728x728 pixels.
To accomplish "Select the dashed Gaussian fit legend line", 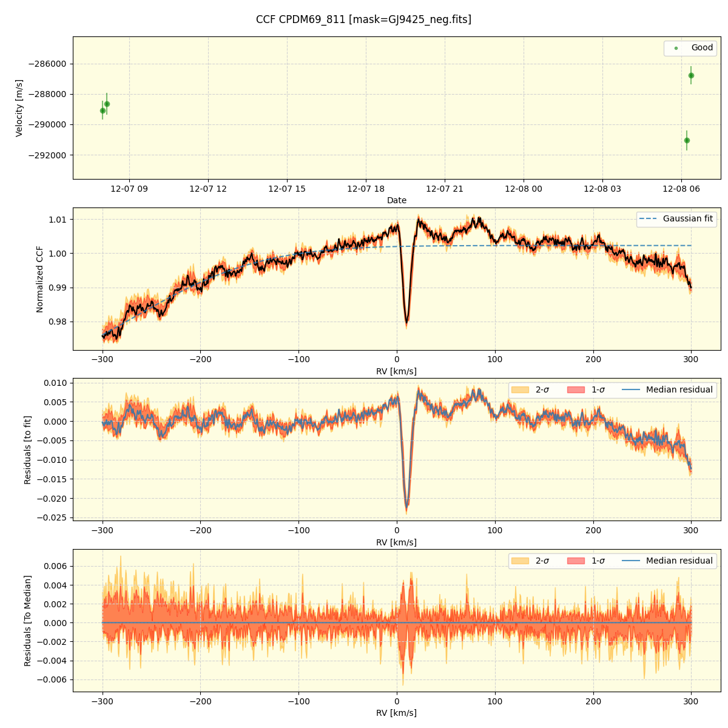I will tap(648, 218).
